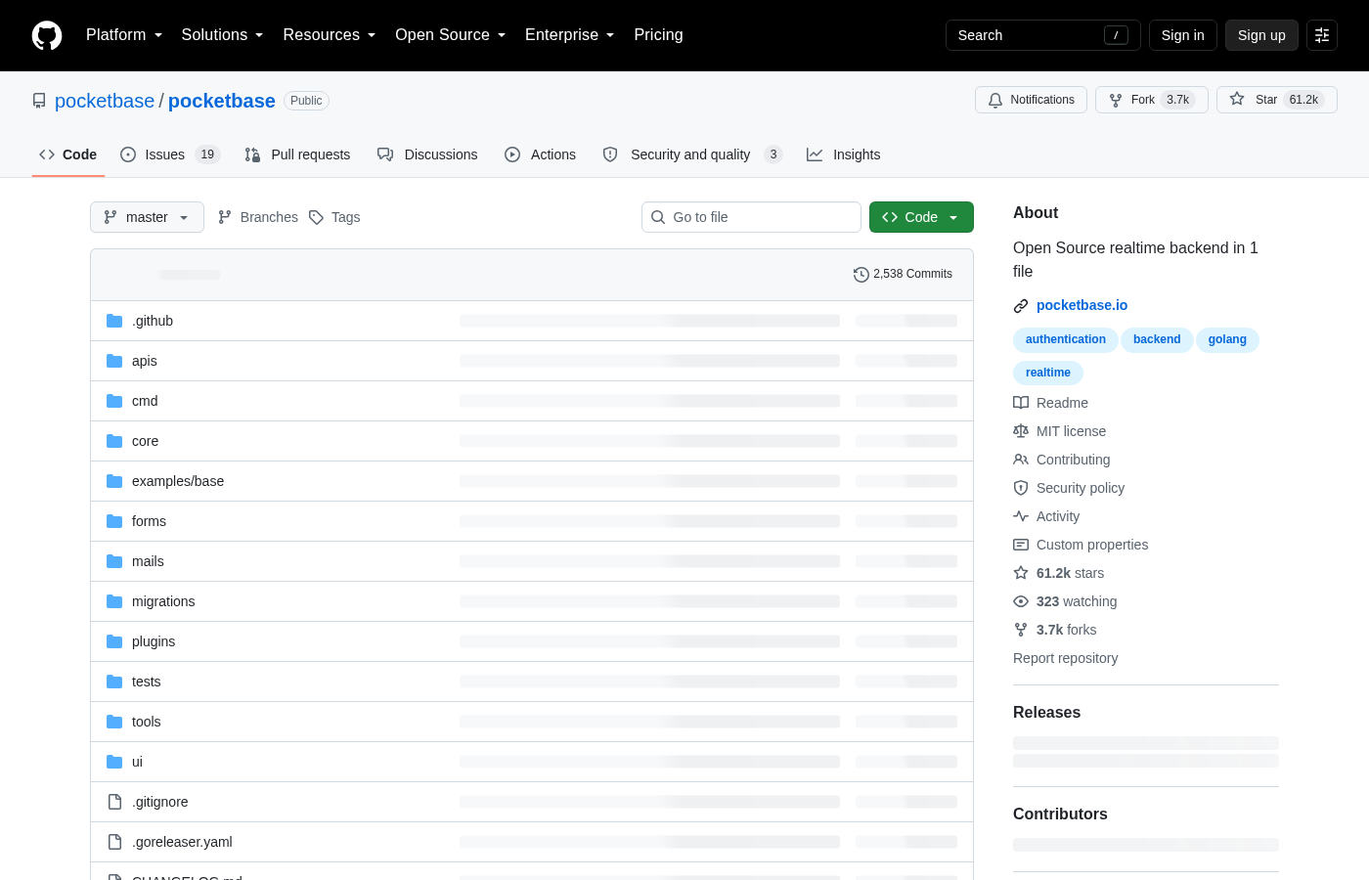Click the .gitignore file icon
Viewport: 1369px width, 880px height.
coord(114,802)
